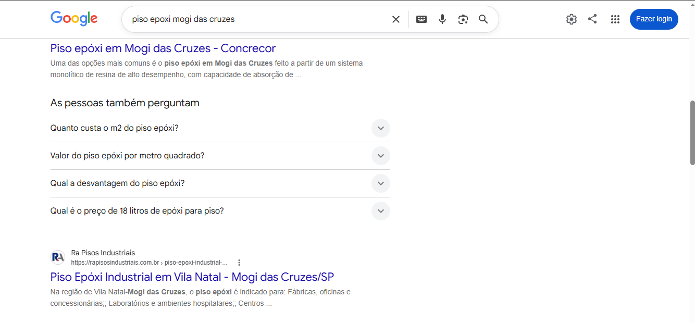
Task: Open 'Piso Epóxi Industrial em Vila Natal' result
Action: pos(192,277)
